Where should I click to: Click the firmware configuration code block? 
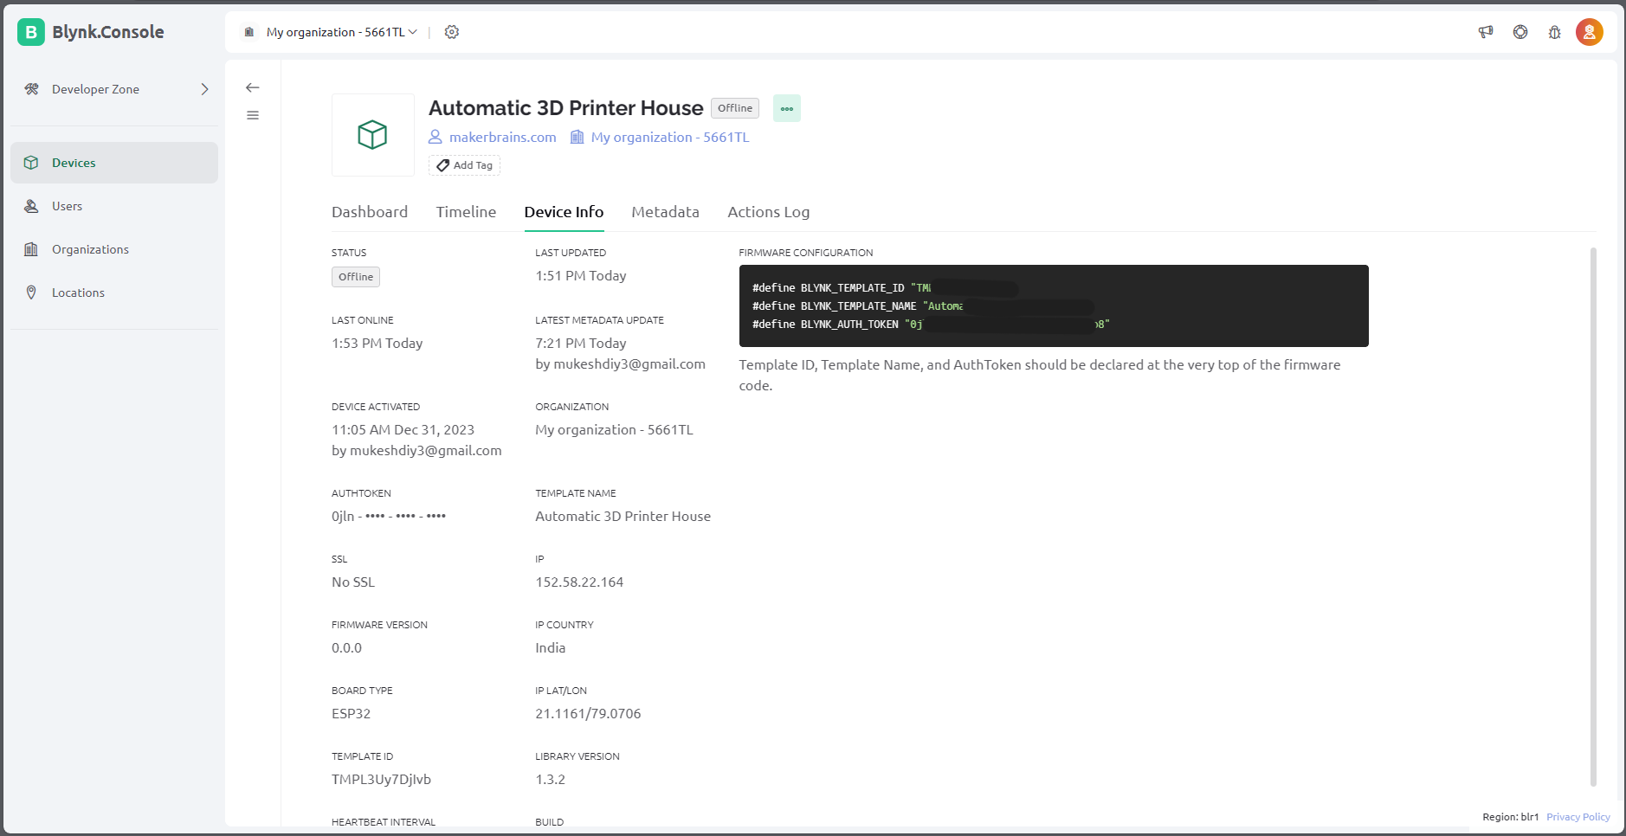1054,305
